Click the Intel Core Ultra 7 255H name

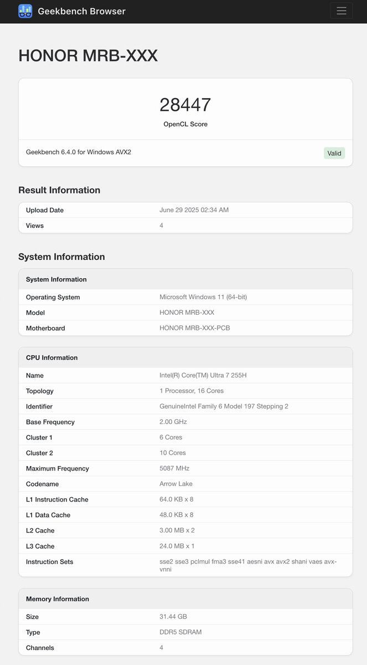coord(203,375)
